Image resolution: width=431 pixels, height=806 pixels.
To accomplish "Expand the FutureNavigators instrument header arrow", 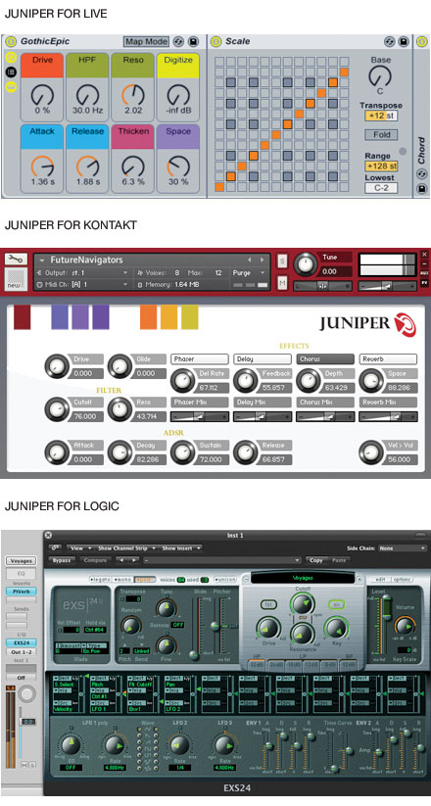I will (x=42, y=261).
